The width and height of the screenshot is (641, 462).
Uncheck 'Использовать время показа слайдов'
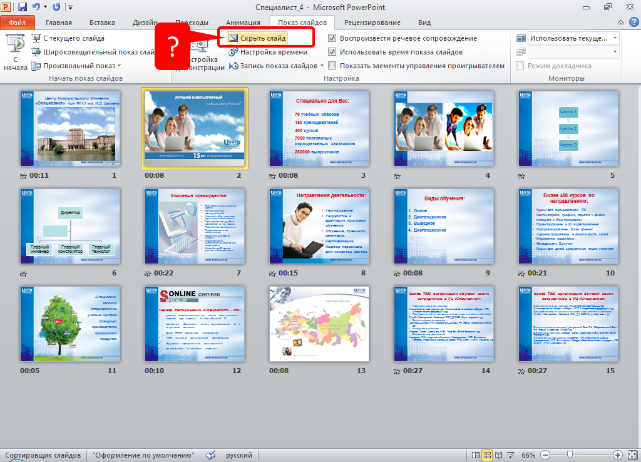pos(332,52)
